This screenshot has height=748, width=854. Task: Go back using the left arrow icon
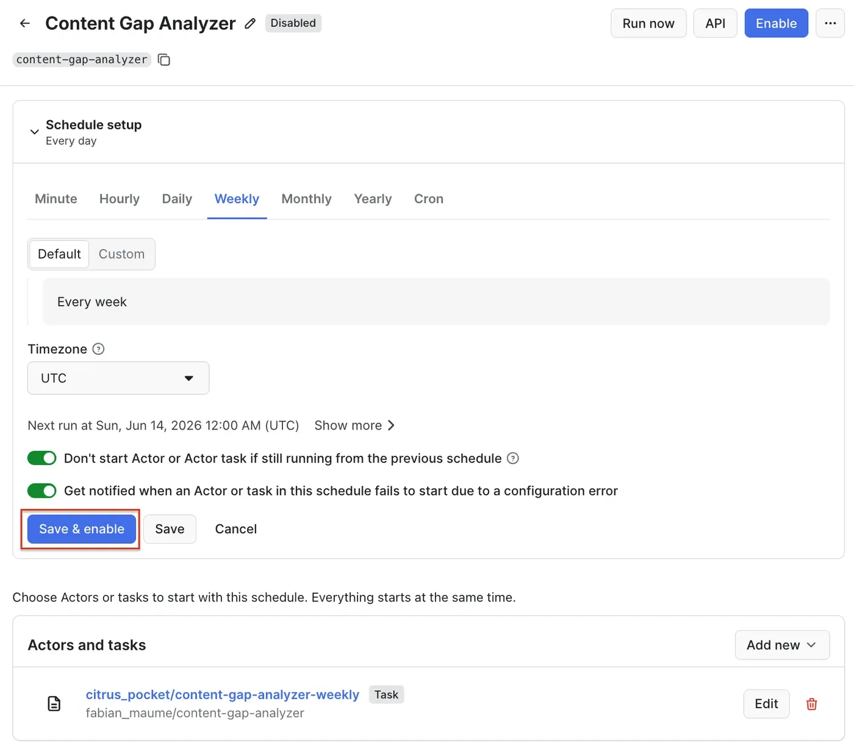[25, 23]
